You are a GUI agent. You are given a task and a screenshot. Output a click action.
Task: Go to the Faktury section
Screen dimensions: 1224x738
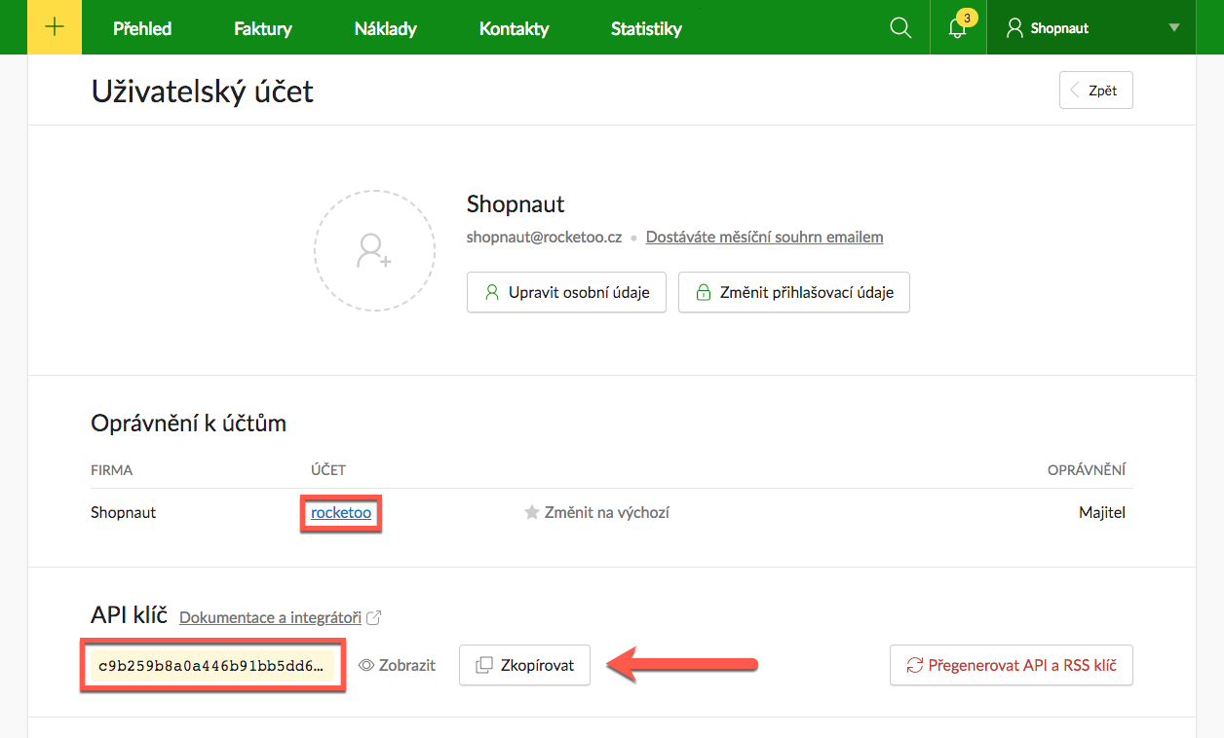click(263, 28)
